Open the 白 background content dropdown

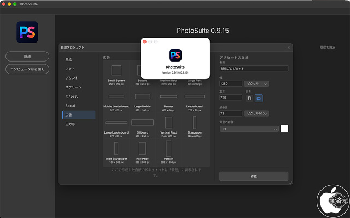click(249, 129)
